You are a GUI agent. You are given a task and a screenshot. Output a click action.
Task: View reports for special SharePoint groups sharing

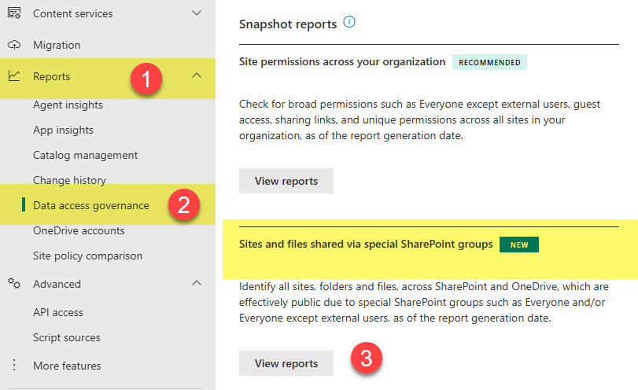(x=286, y=363)
